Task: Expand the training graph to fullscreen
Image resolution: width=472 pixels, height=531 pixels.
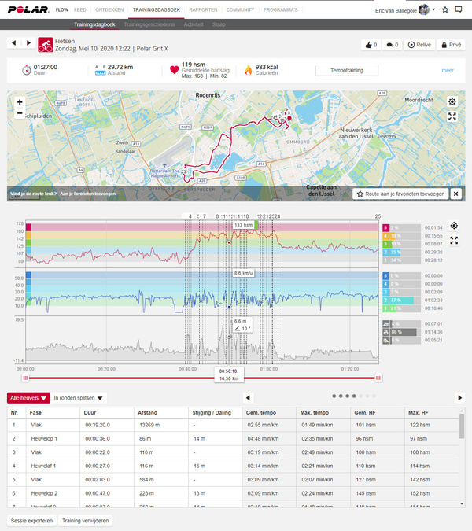Action: 454,240
